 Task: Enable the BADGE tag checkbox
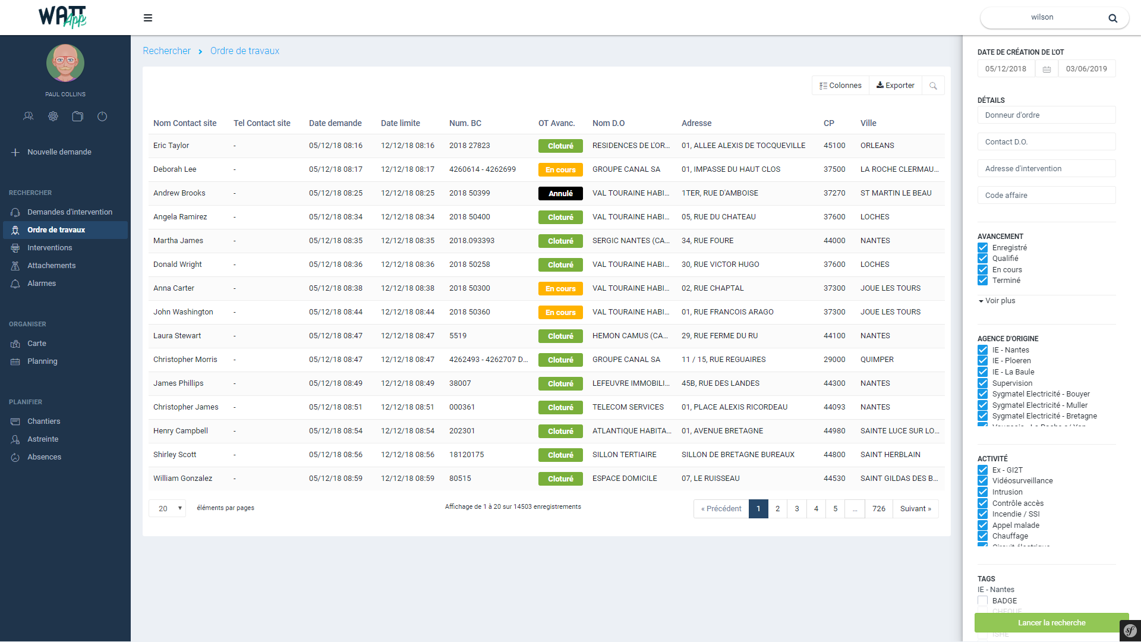(983, 601)
